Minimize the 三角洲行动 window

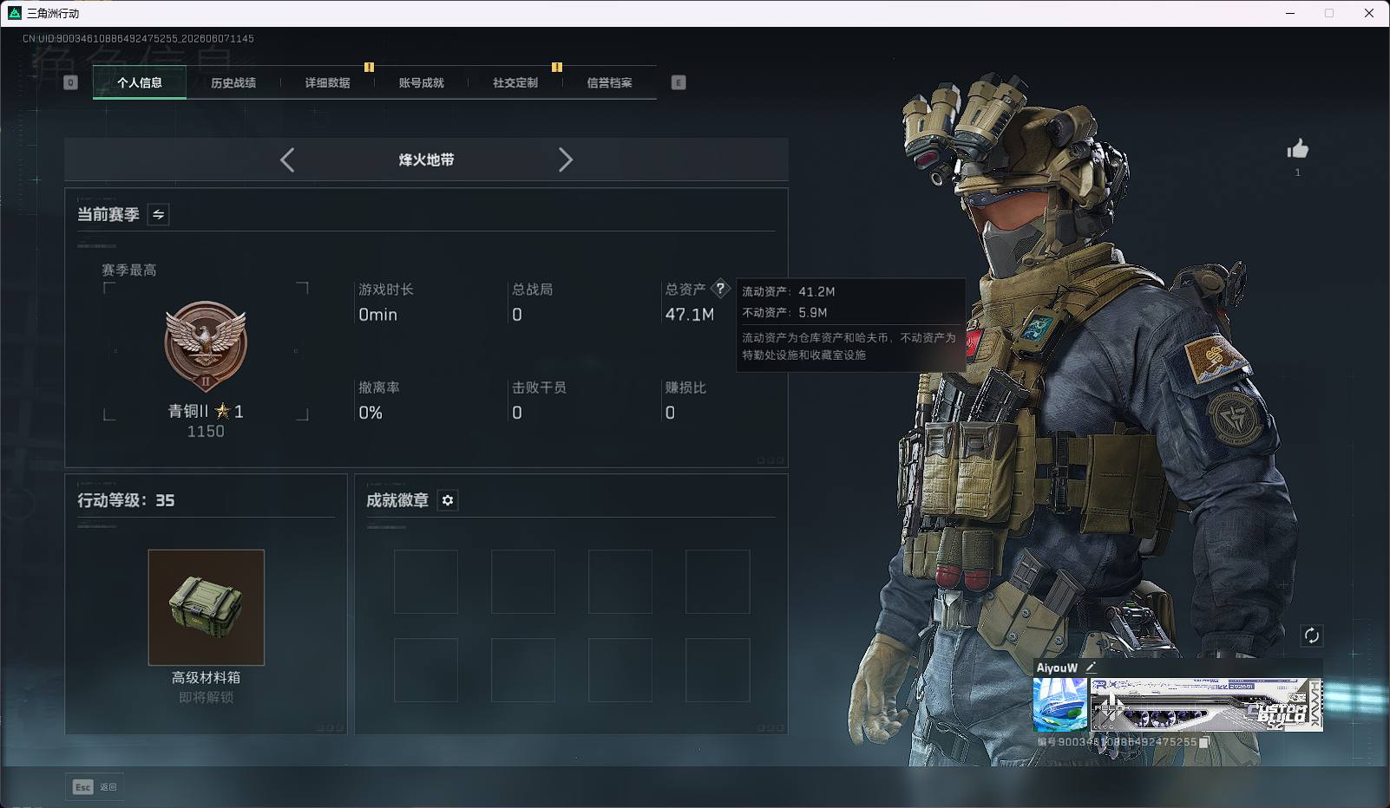point(1290,13)
